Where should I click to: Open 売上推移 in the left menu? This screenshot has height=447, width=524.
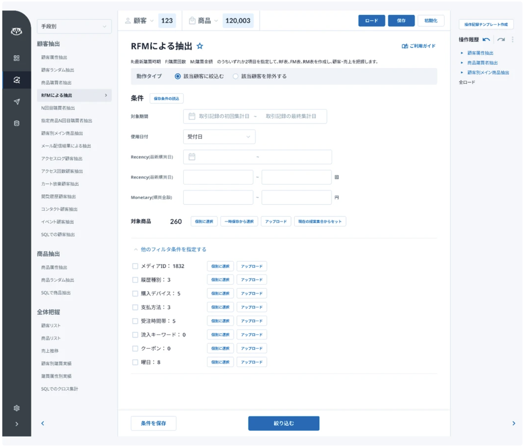(x=50, y=351)
